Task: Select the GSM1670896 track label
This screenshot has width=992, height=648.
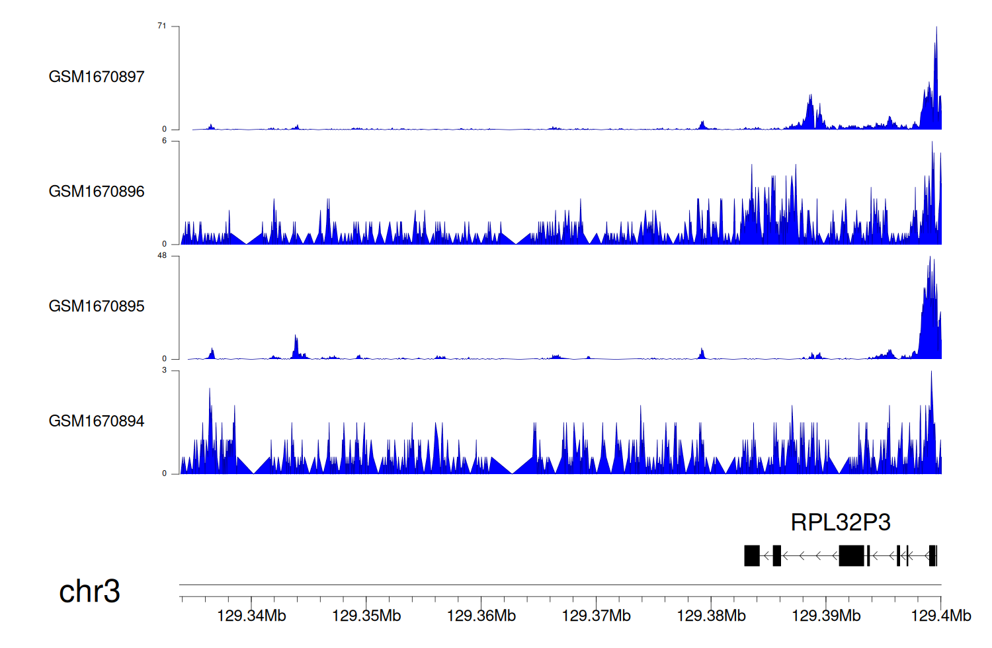Action: pos(97,192)
